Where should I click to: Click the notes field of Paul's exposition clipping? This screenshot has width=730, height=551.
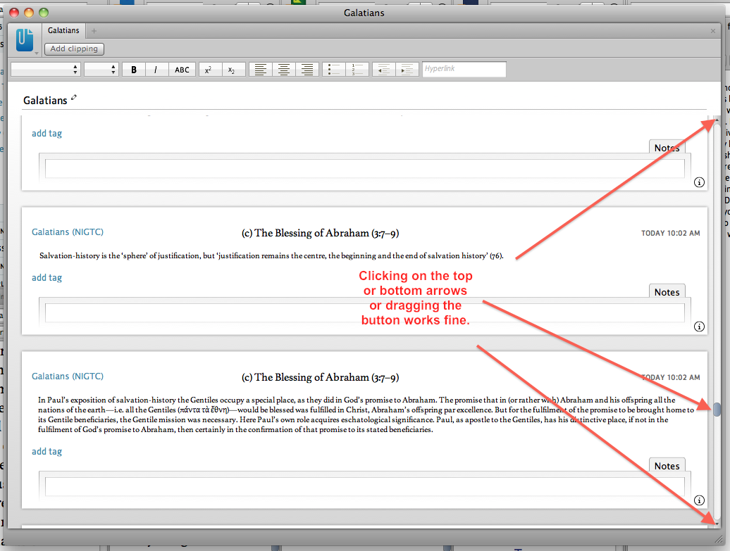364,486
